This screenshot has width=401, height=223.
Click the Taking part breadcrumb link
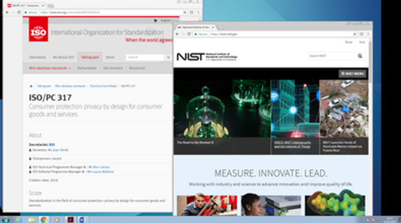[x=44, y=86]
